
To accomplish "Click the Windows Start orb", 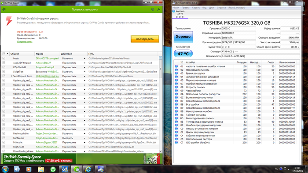I will point(5,169).
